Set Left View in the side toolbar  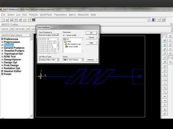pyautogui.click(x=165, y=66)
